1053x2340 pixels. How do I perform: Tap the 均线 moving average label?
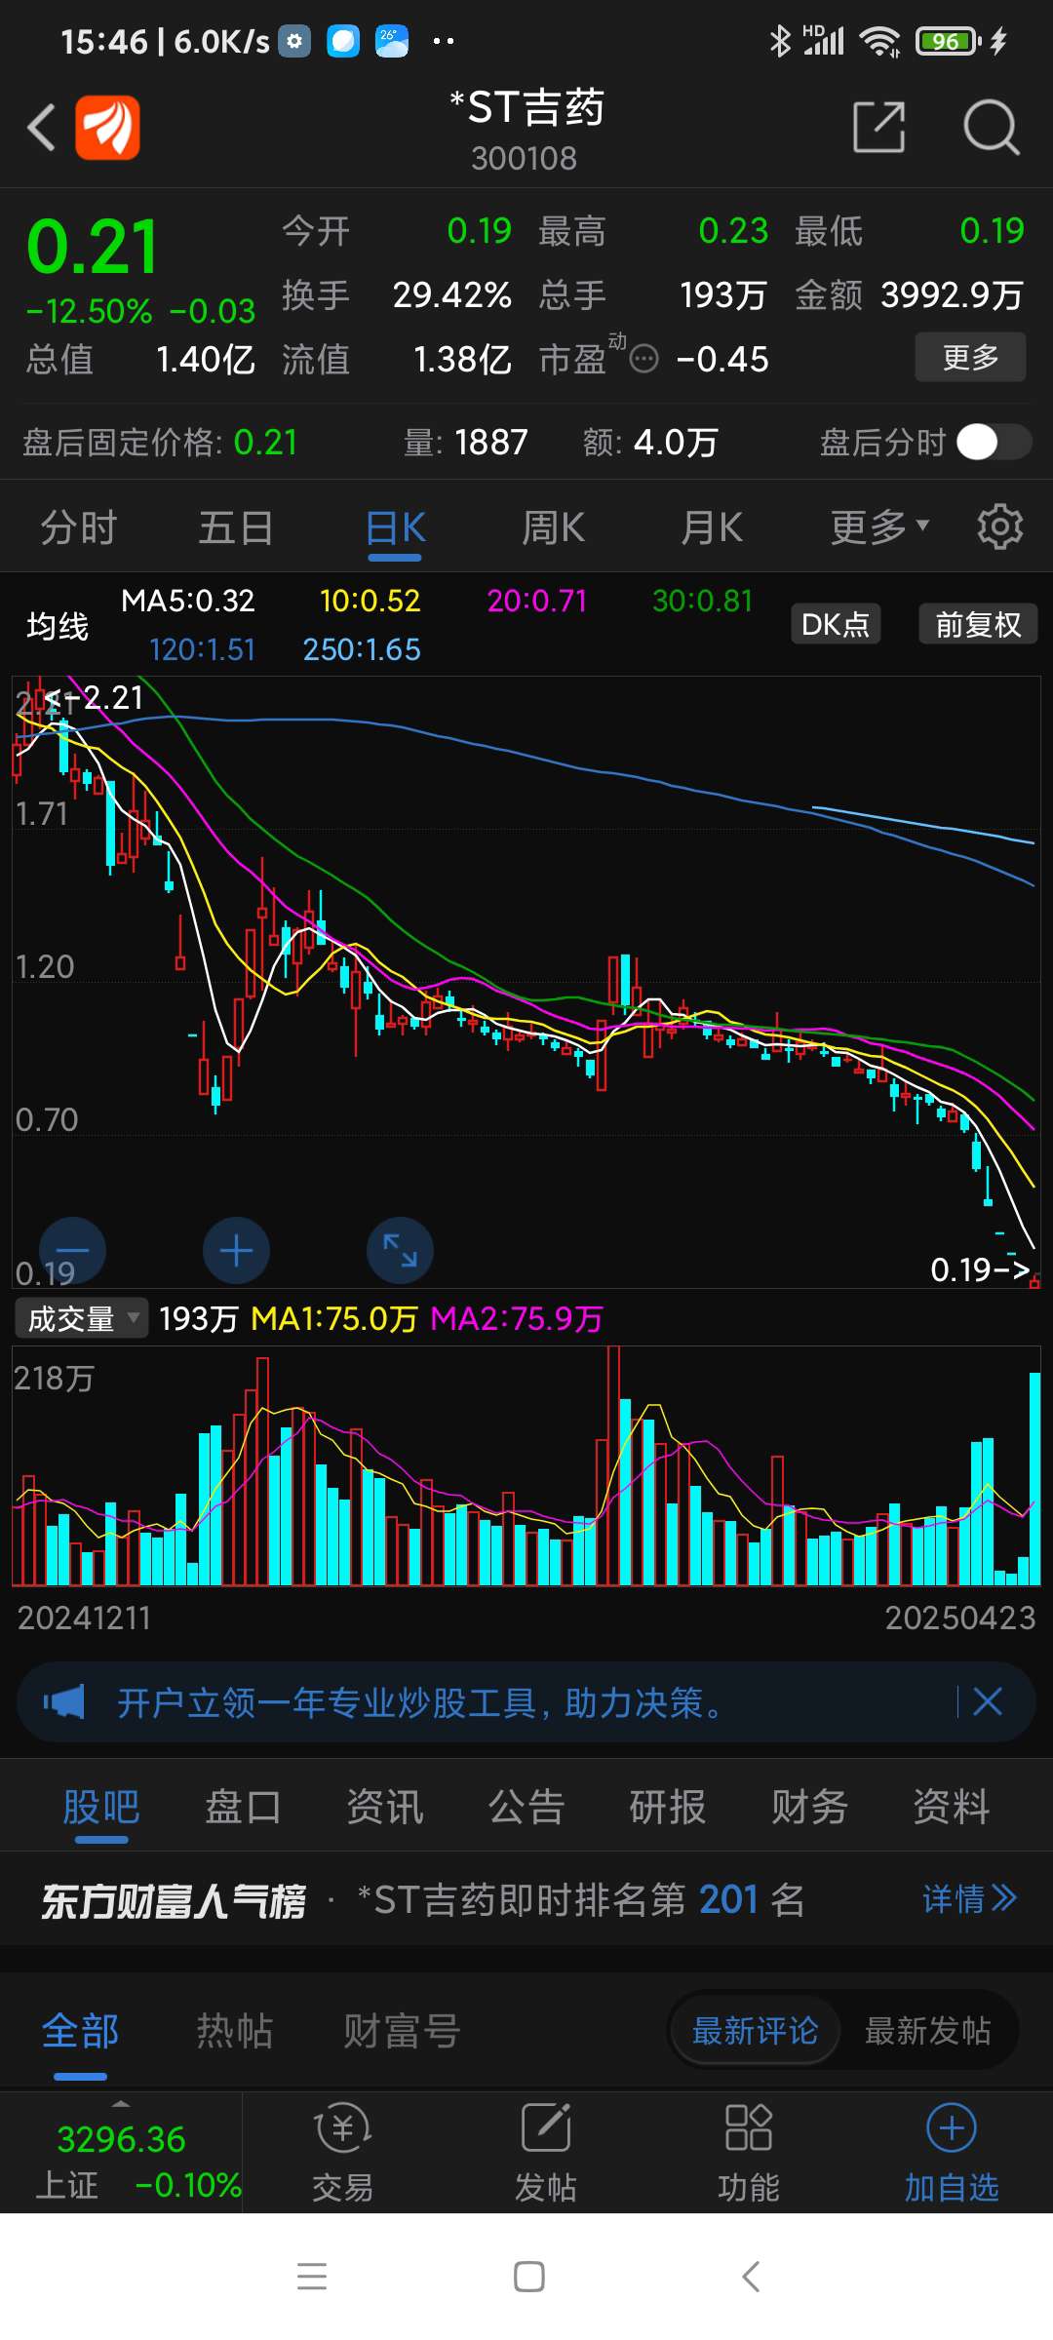pyautogui.click(x=58, y=625)
